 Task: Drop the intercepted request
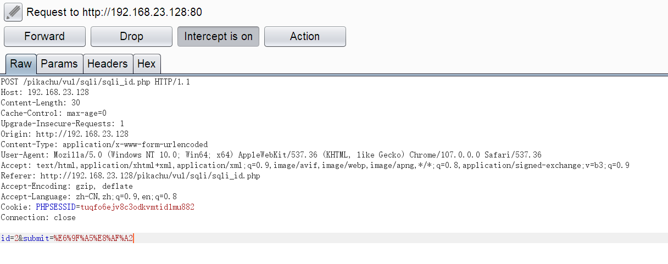131,37
